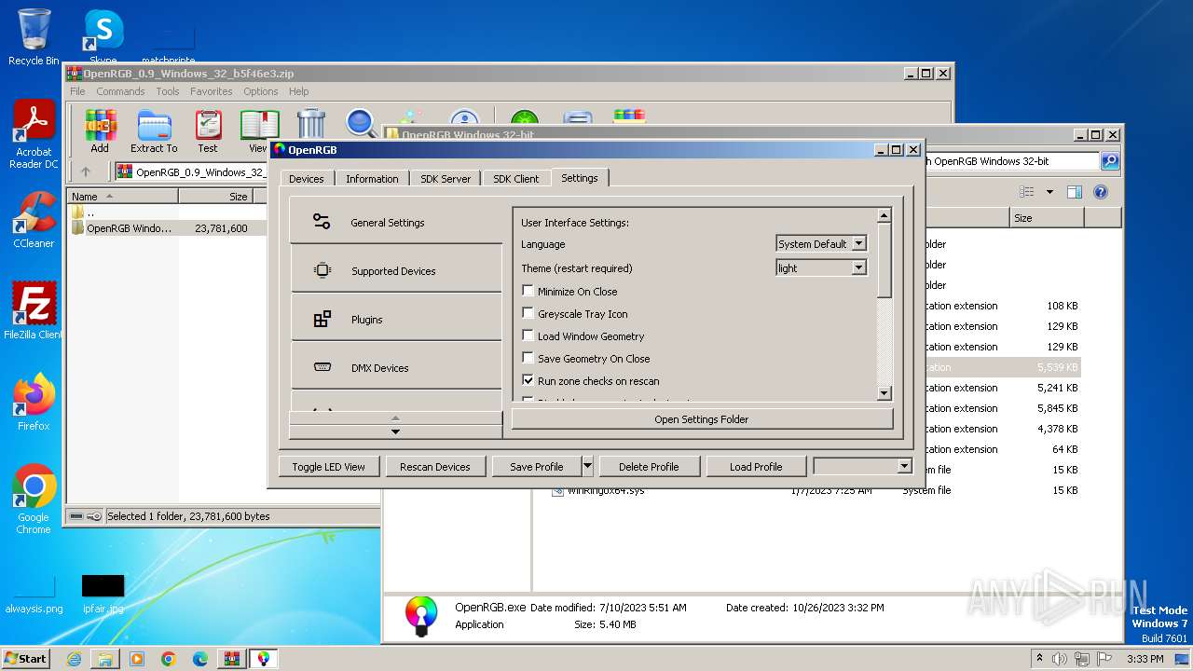This screenshot has width=1193, height=671.
Task: Open WinRAR Commands menu
Action: pyautogui.click(x=120, y=91)
